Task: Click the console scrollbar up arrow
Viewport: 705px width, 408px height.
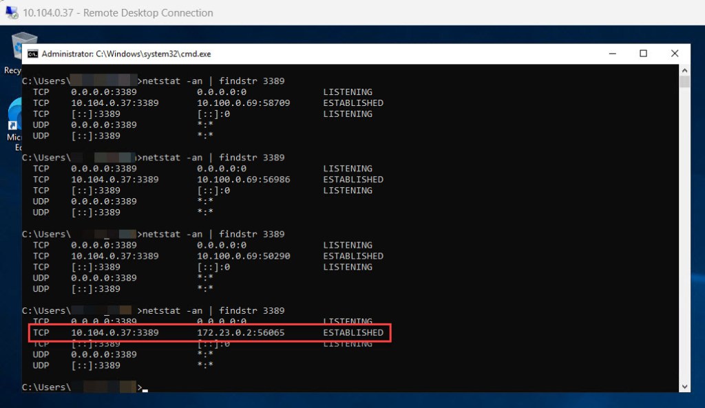Action: click(684, 70)
